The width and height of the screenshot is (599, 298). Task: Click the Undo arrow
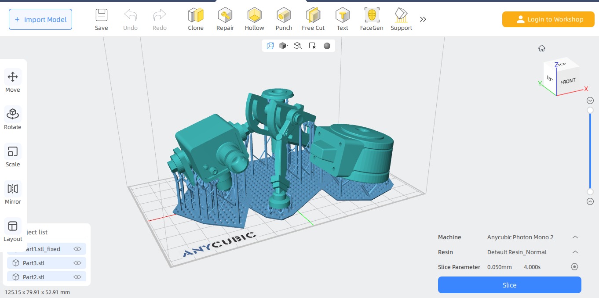pos(130,15)
